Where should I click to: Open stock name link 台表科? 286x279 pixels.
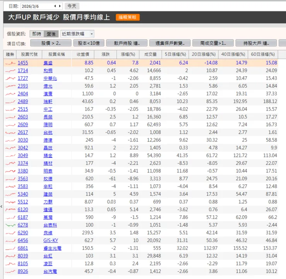coord(50,225)
